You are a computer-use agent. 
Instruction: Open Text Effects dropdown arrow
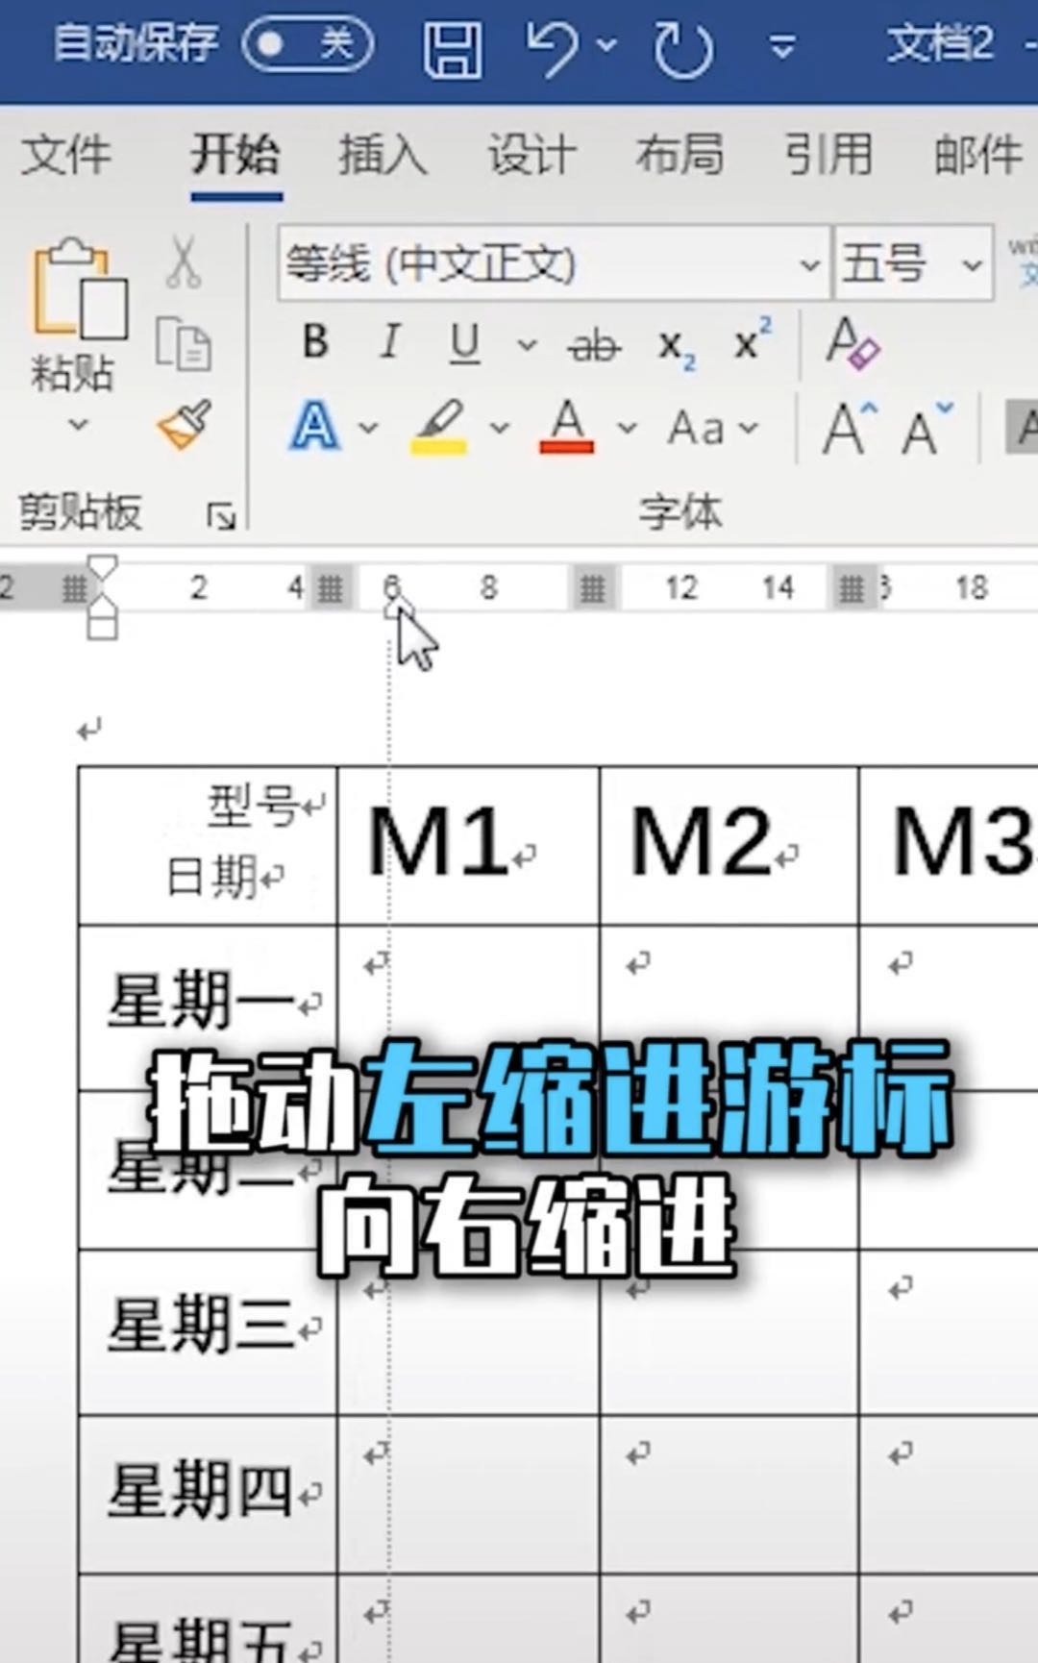click(369, 427)
